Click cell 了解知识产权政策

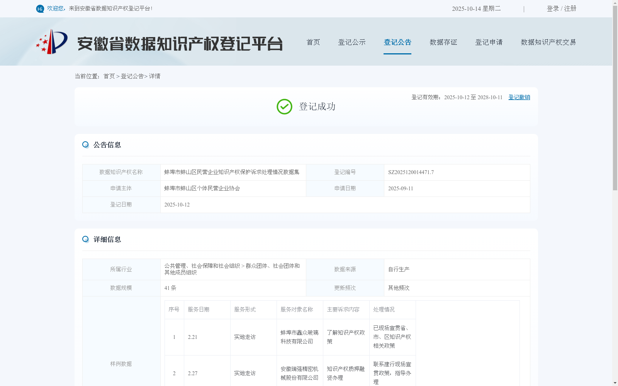coord(346,337)
